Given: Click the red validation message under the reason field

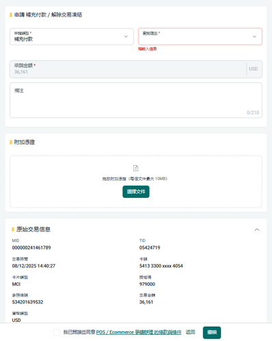Looking at the screenshot, I should point(148,49).
